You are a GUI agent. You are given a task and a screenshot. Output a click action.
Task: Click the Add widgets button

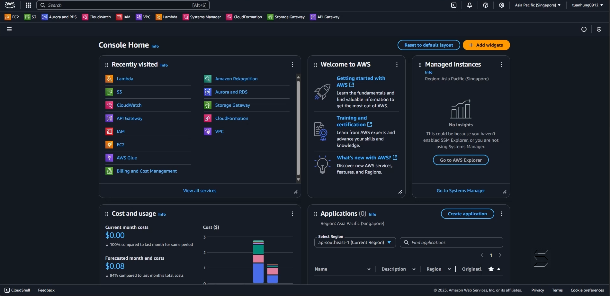[x=486, y=45]
